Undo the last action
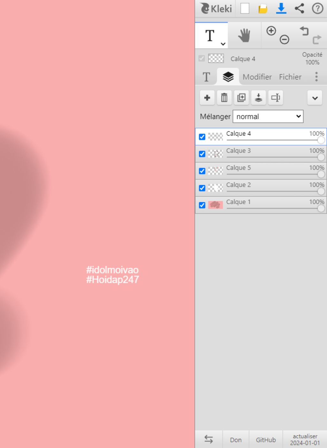The width and height of the screenshot is (327, 448). (x=304, y=31)
